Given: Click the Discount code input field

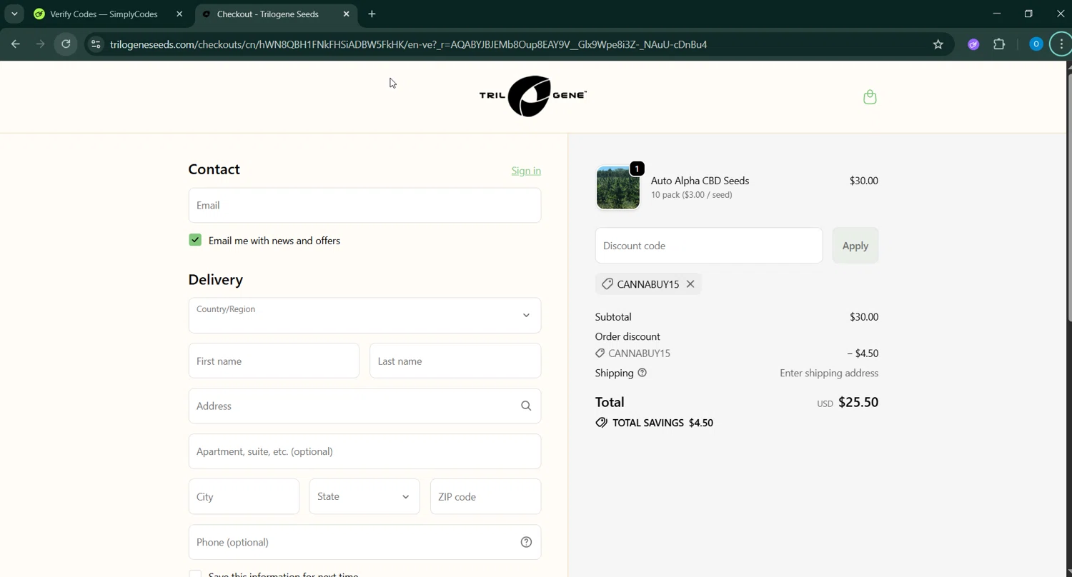Looking at the screenshot, I should [709, 246].
